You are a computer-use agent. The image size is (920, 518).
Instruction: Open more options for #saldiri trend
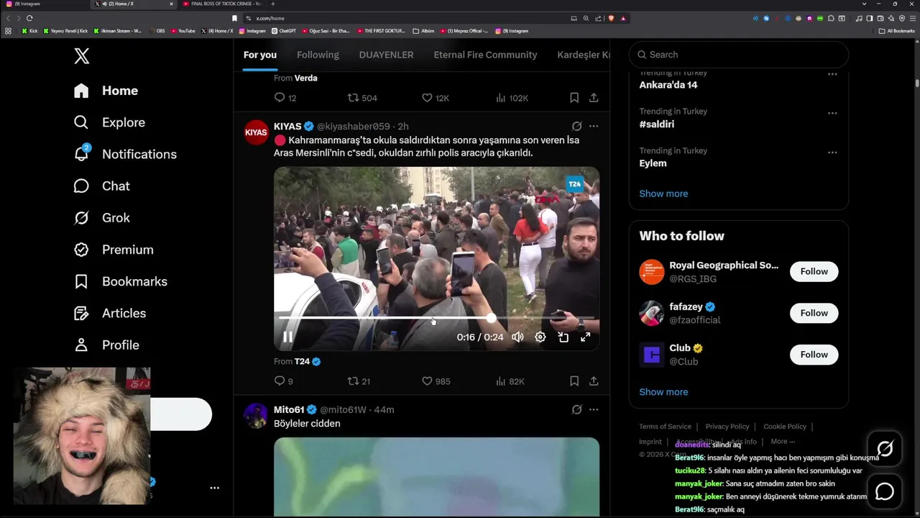click(832, 113)
